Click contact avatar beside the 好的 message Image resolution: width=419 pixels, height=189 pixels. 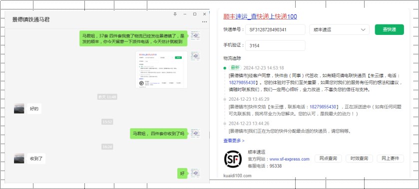point(19,109)
